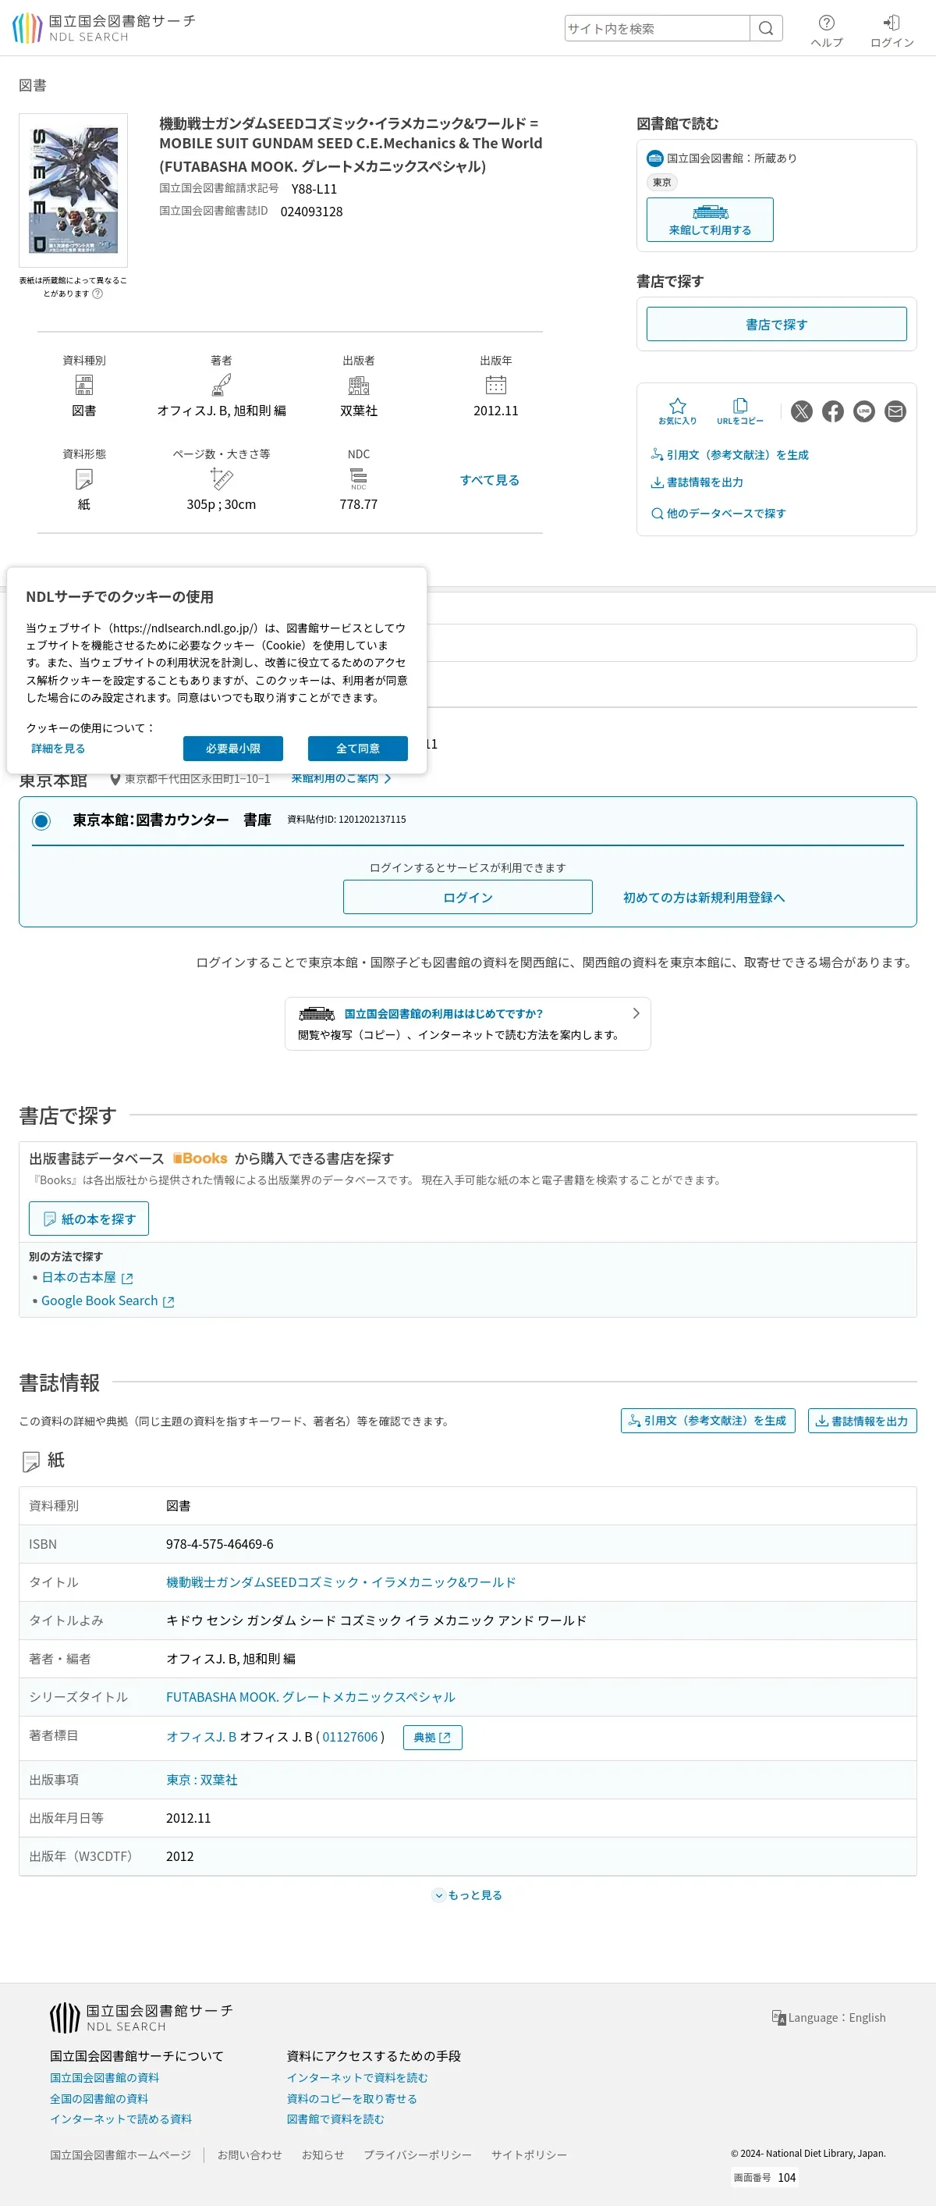Click the NDL Search logo in header
The height and width of the screenshot is (2206, 936).
pyautogui.click(x=104, y=27)
